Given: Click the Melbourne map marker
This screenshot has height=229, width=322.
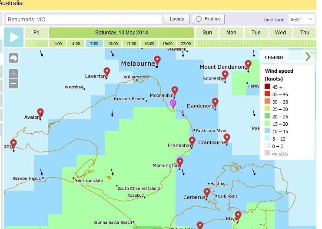Looking at the screenshot, I should click(x=157, y=61).
